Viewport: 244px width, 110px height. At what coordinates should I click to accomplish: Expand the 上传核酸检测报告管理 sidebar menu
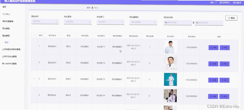click(22, 49)
